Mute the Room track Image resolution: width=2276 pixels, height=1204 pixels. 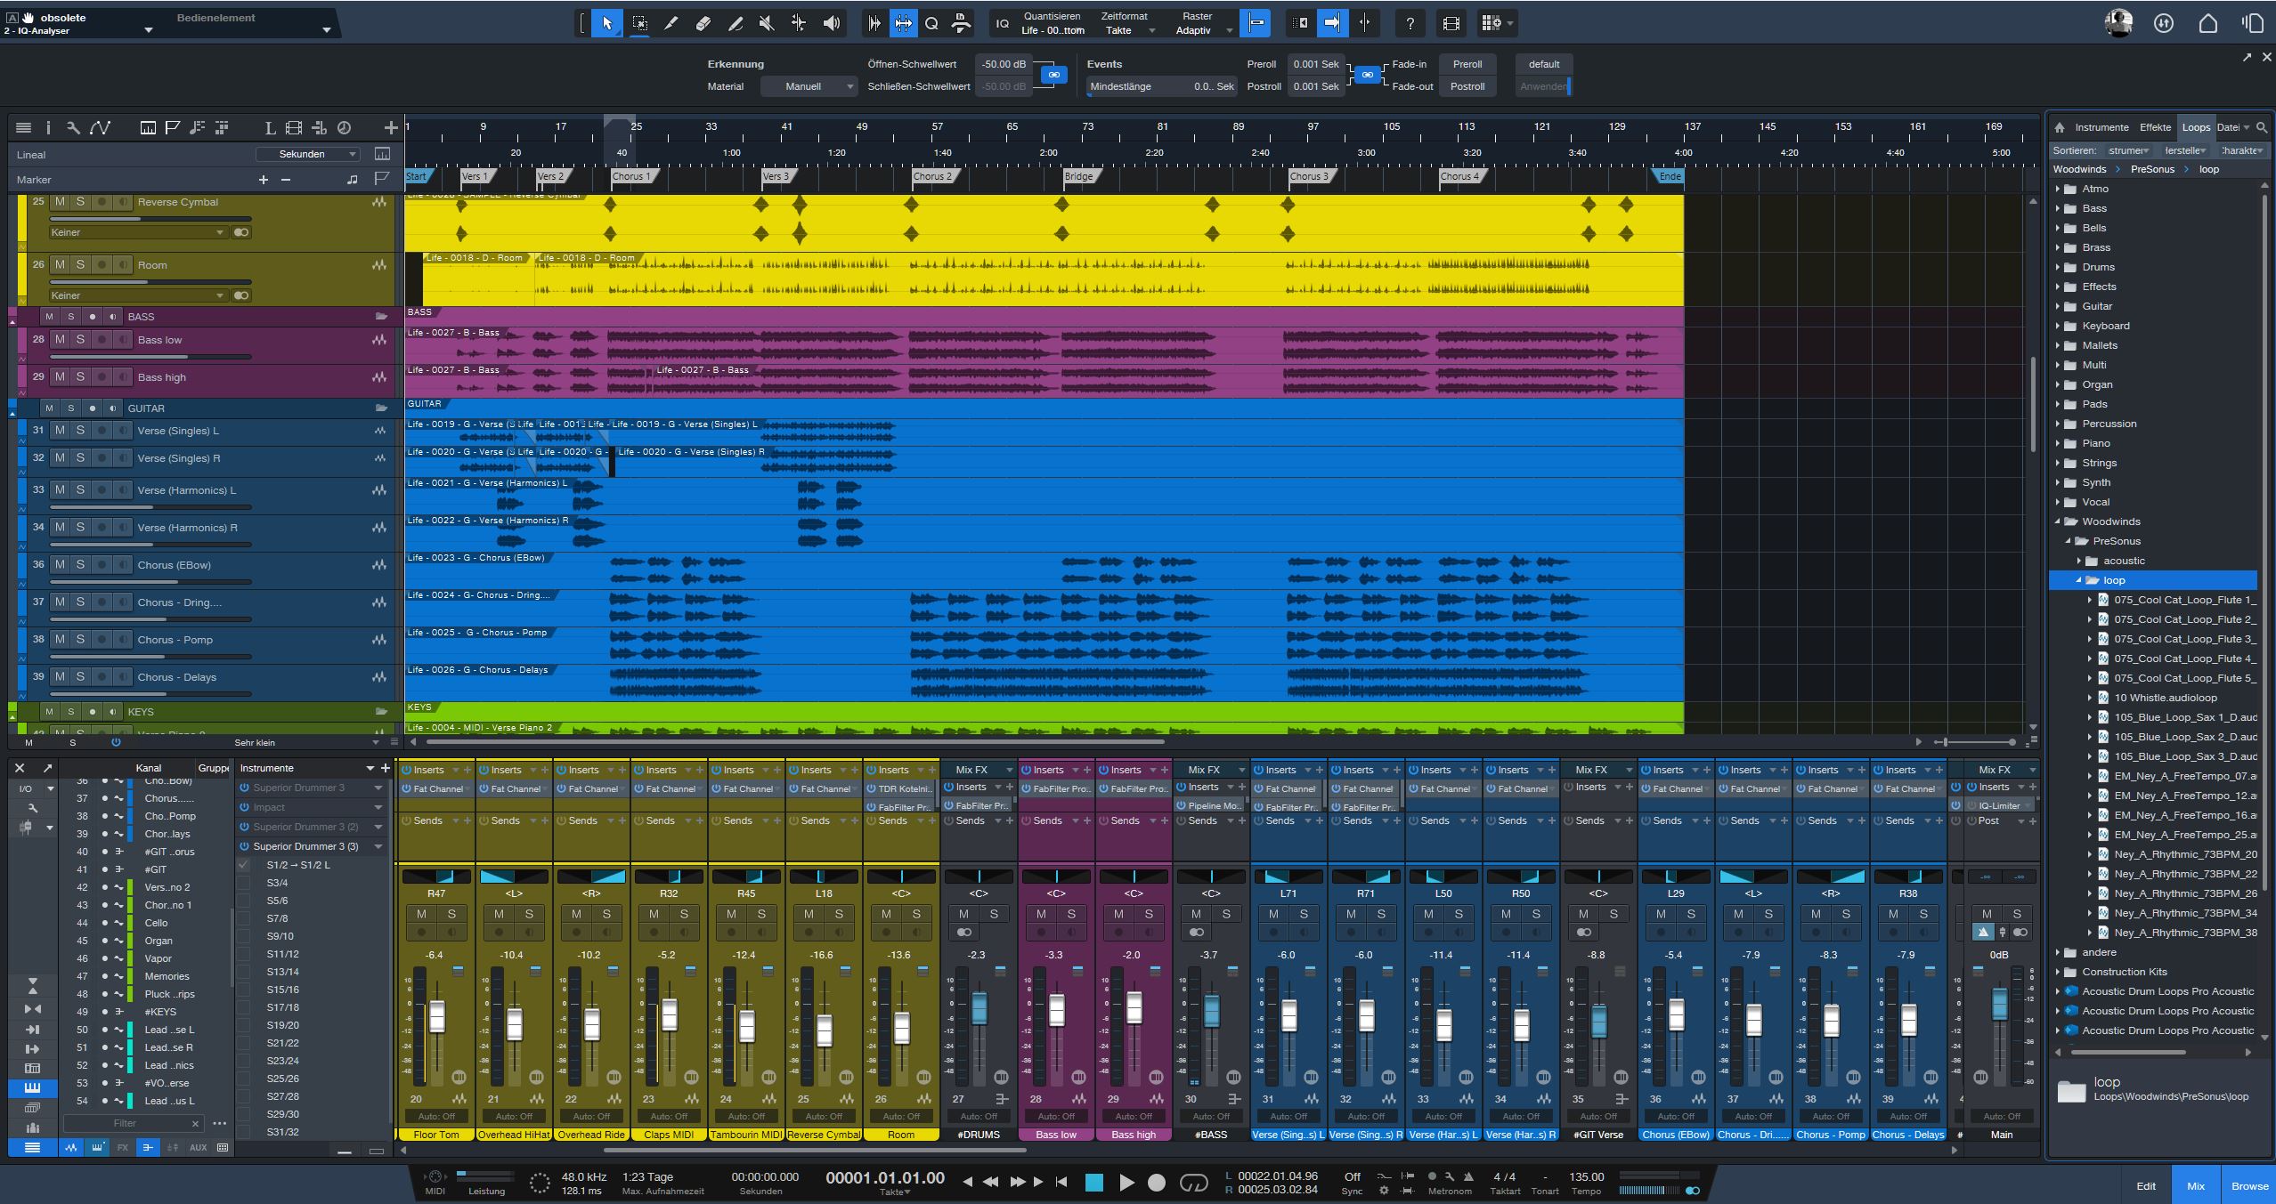[60, 264]
